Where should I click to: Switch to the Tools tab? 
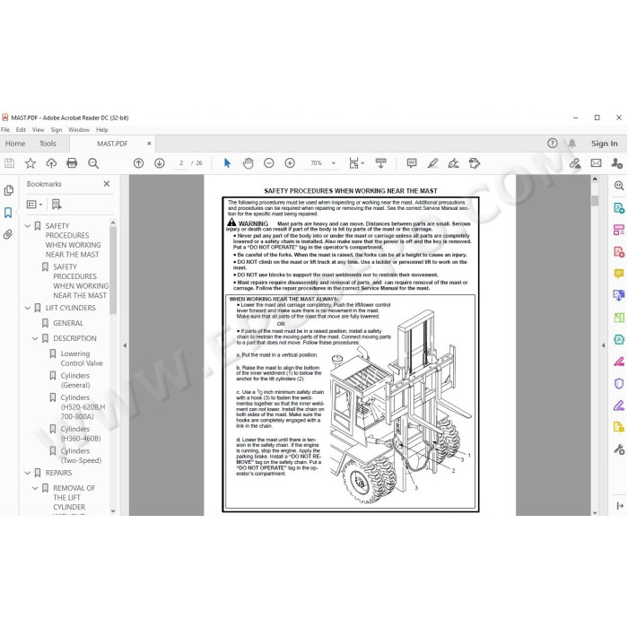48,144
